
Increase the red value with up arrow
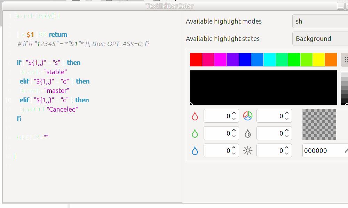click(x=234, y=113)
